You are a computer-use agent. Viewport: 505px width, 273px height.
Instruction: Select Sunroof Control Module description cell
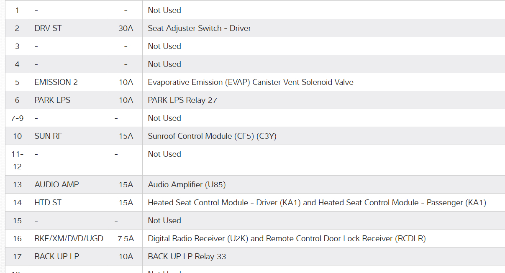click(212, 136)
